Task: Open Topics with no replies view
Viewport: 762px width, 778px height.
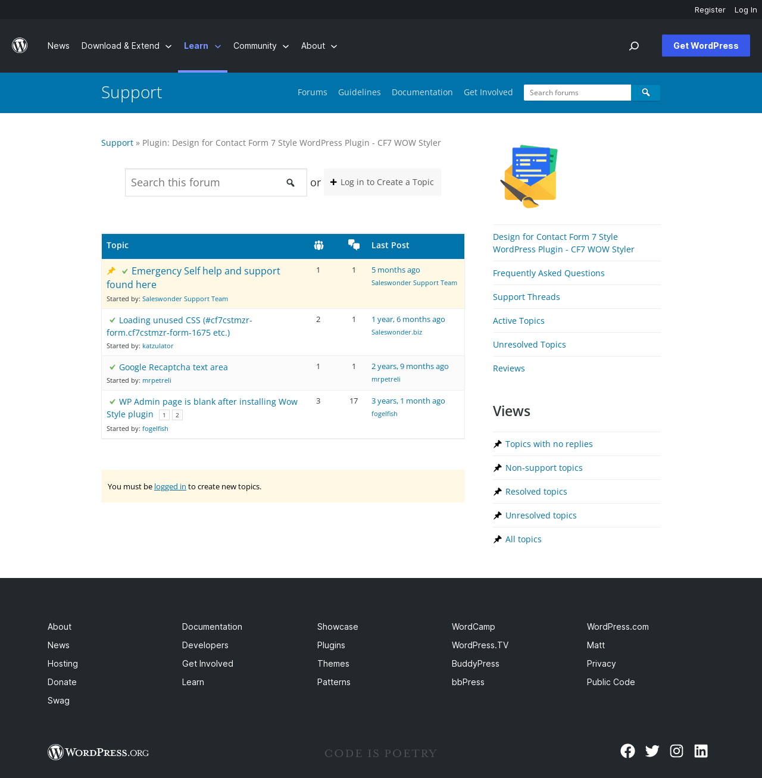Action: (549, 444)
